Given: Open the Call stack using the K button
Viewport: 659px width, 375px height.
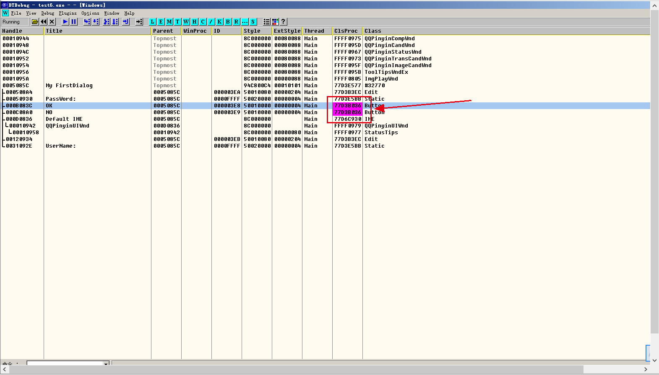Looking at the screenshot, I should coord(219,22).
